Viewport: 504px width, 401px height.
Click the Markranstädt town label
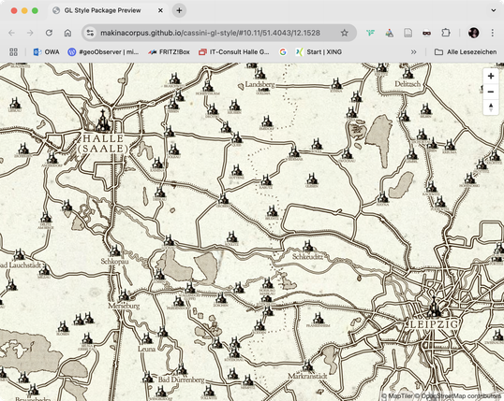tap(307, 376)
